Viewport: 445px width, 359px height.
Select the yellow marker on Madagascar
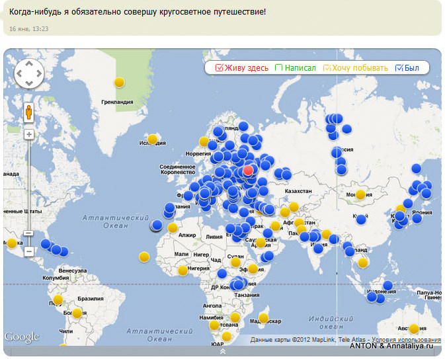(264, 318)
